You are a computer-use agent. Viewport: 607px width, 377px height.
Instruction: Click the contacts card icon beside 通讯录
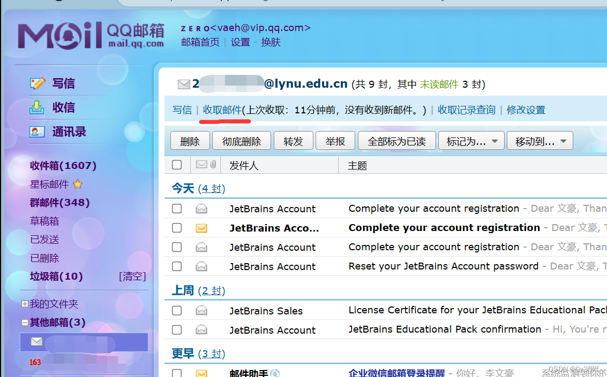[x=37, y=132]
